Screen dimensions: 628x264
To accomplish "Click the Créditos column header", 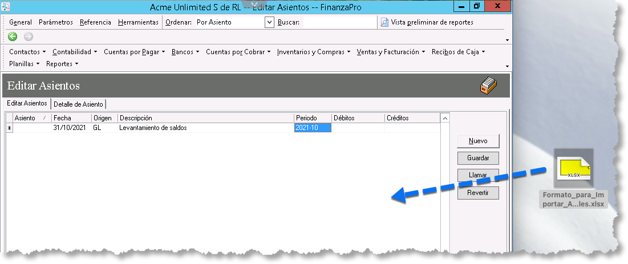I will point(412,118).
